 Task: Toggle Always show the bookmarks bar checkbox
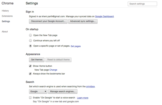pos(30,74)
